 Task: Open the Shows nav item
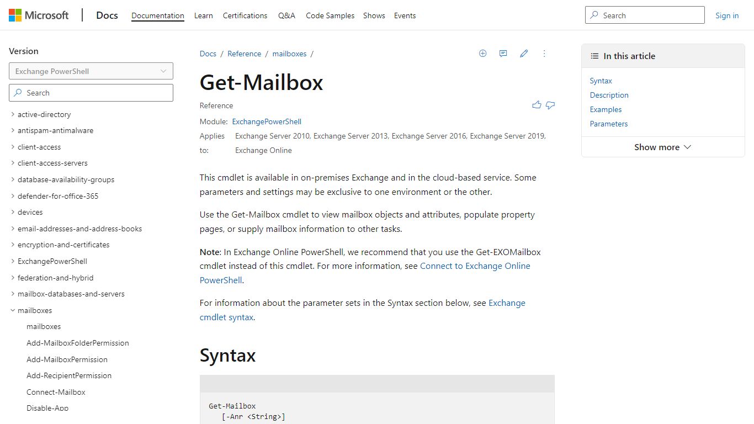(x=374, y=15)
